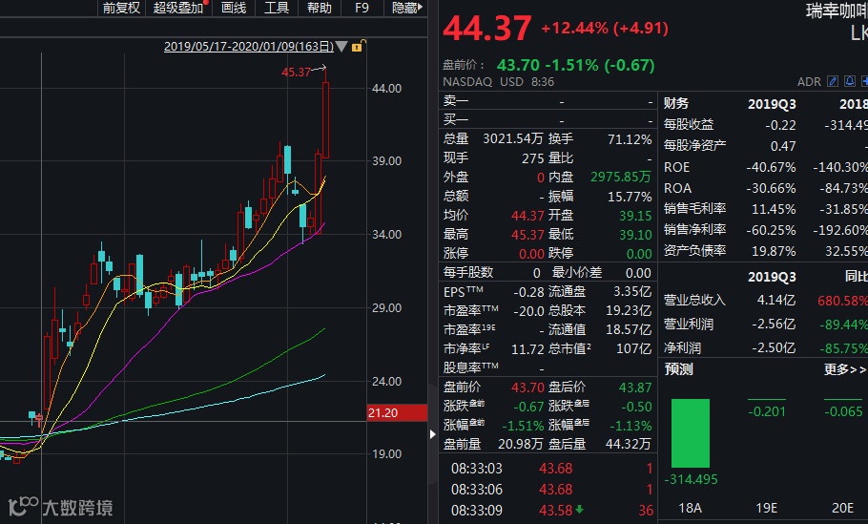Click the 营业利润 value -2.56亿
The image size is (868, 524).
tap(774, 324)
